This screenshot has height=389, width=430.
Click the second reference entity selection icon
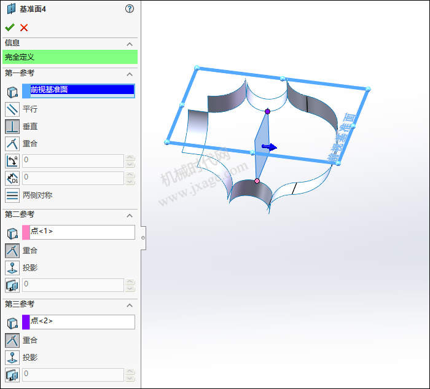12,234
